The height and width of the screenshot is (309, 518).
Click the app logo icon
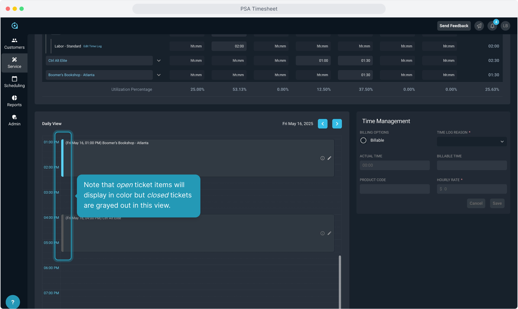point(15,26)
